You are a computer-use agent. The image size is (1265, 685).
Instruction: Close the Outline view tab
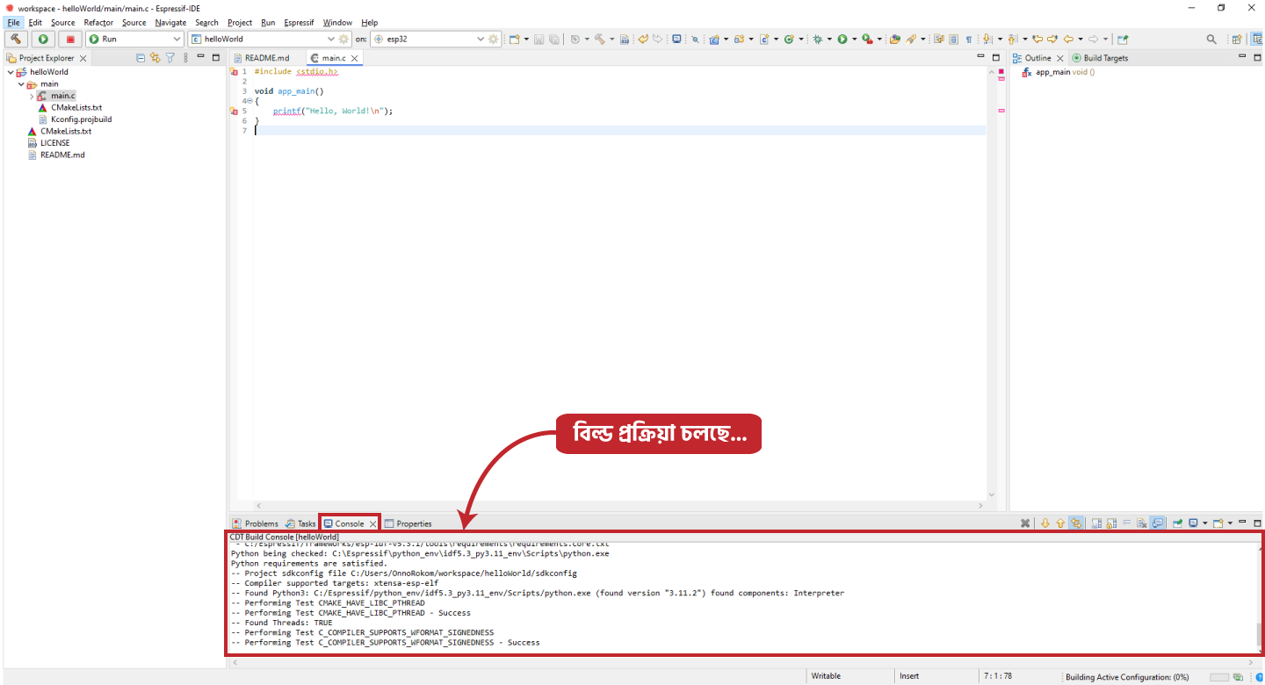tap(1060, 59)
